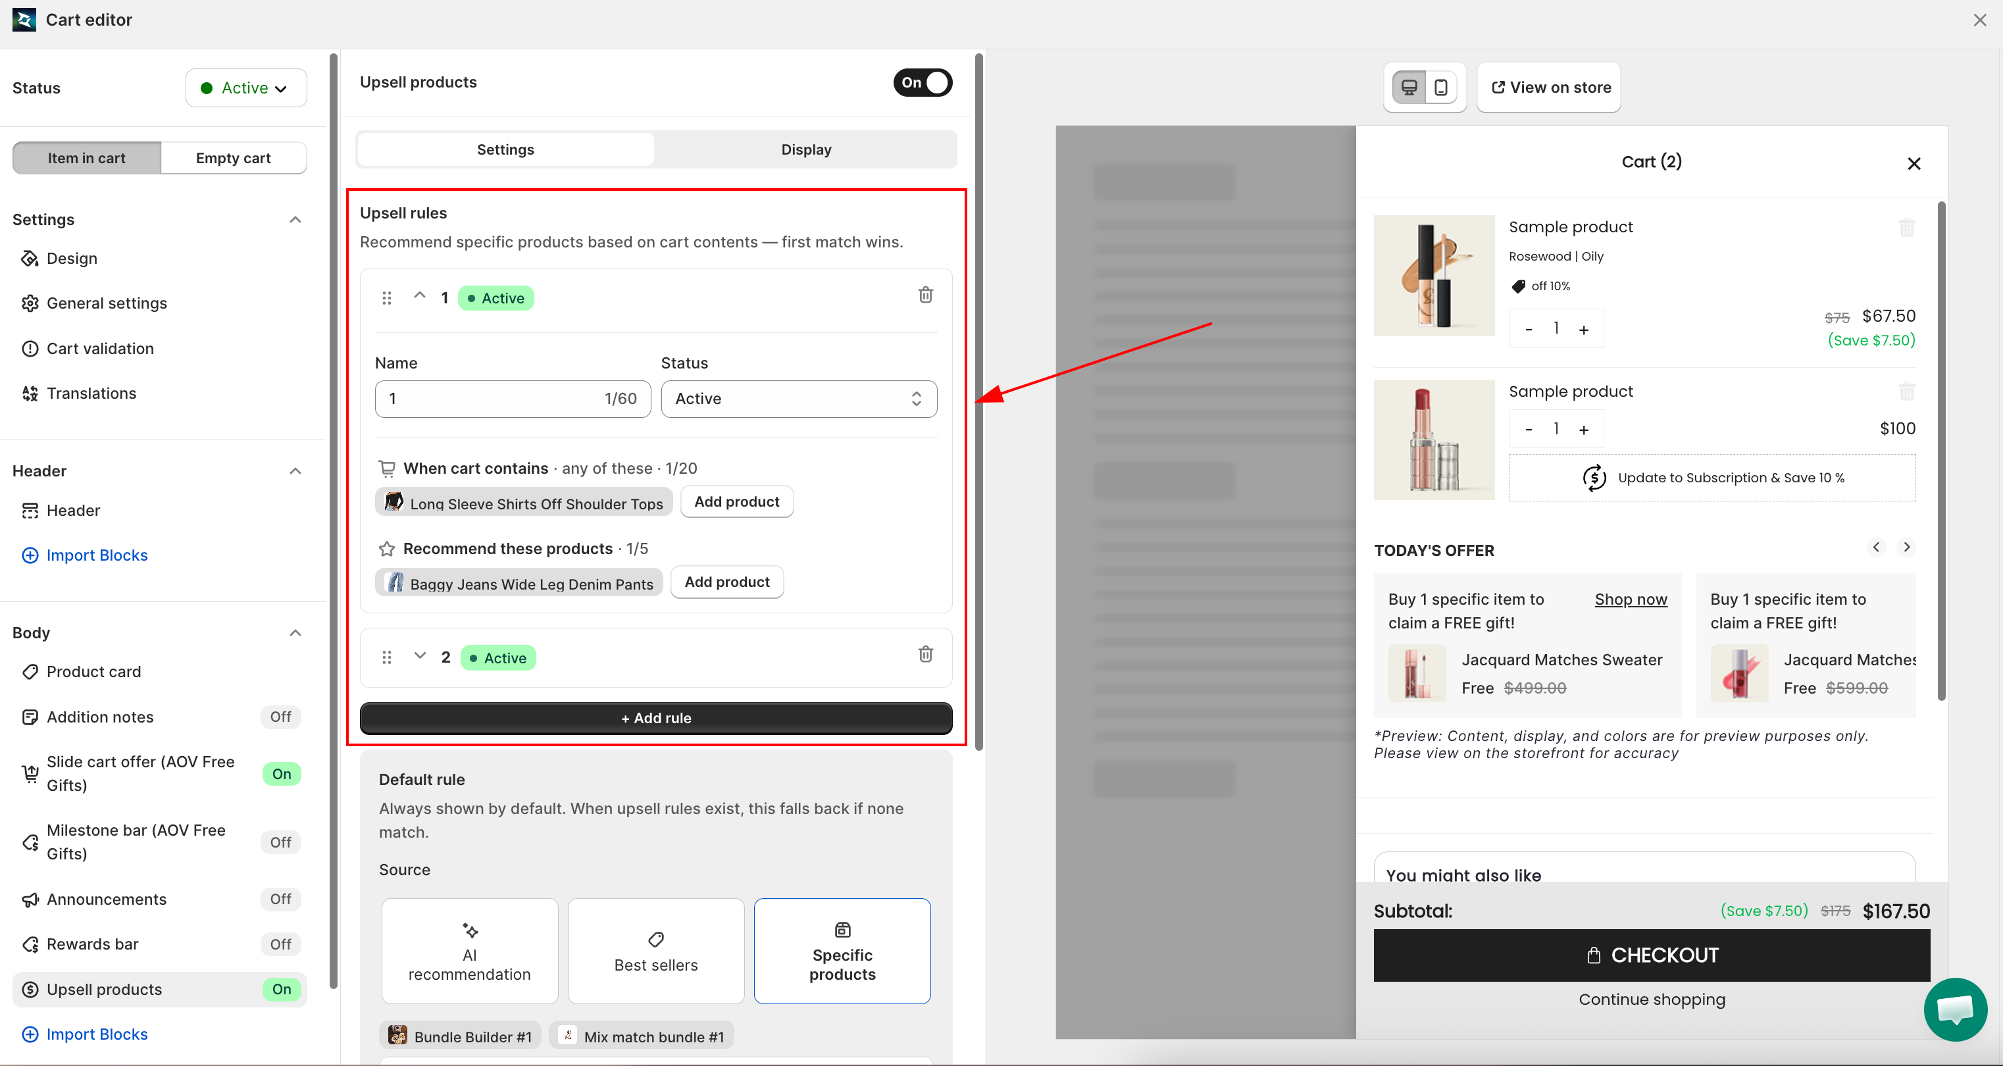Select the Display tab
Screen dimensions: 2003x1066
coord(806,149)
